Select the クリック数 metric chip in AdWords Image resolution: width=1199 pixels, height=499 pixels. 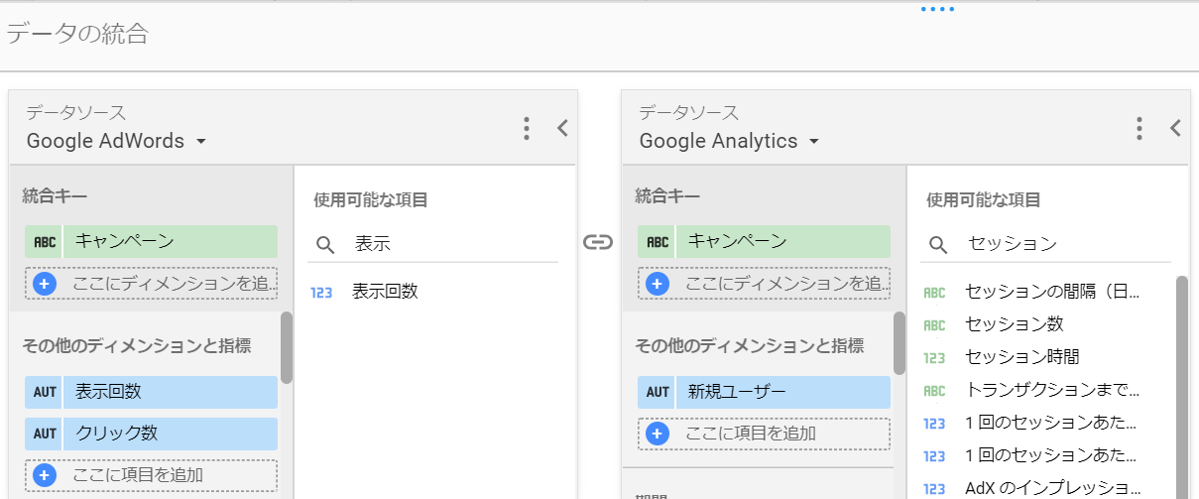pos(151,434)
